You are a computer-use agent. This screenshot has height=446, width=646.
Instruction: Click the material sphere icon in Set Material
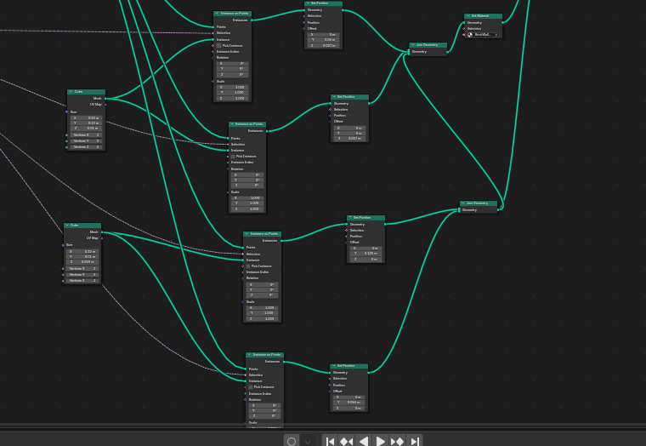(x=470, y=35)
